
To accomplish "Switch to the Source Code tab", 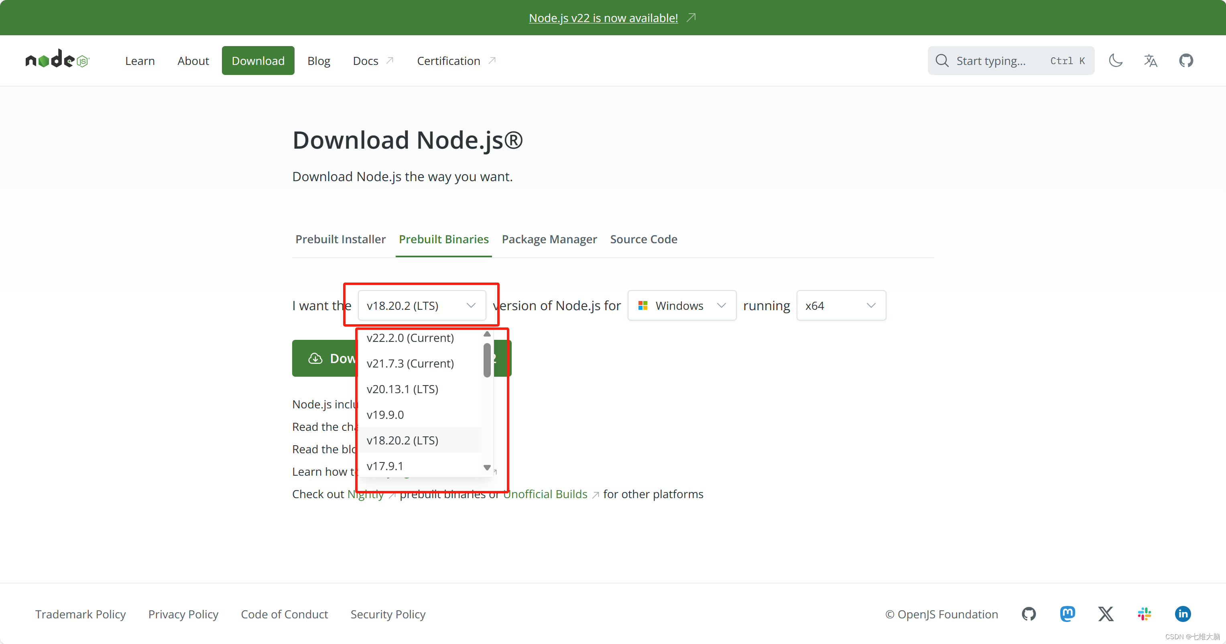I will [643, 239].
